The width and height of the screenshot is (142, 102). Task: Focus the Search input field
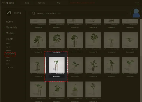pyautogui.click(x=59, y=13)
